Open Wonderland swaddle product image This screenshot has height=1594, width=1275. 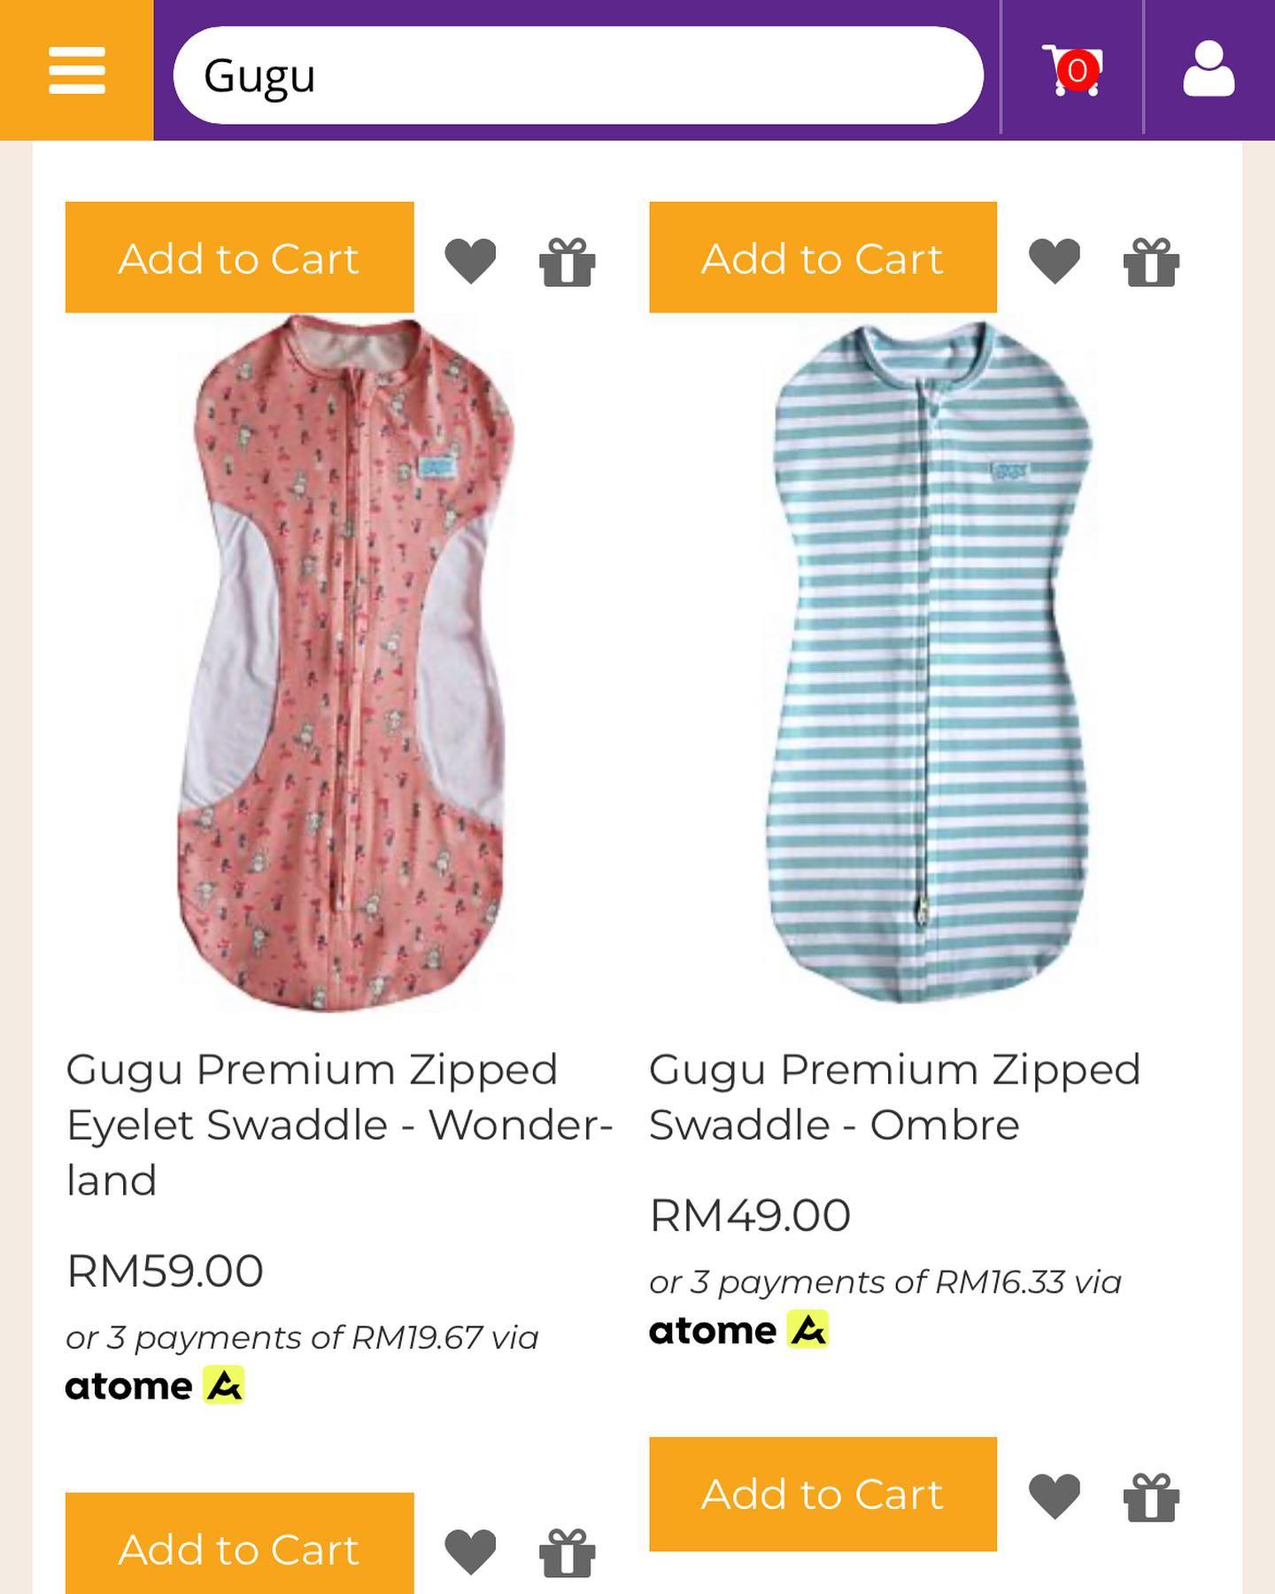(343, 664)
